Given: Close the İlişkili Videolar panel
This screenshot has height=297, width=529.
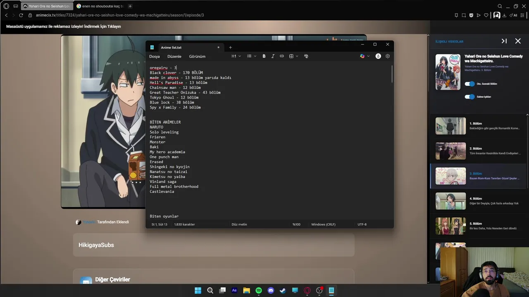Looking at the screenshot, I should 518,41.
